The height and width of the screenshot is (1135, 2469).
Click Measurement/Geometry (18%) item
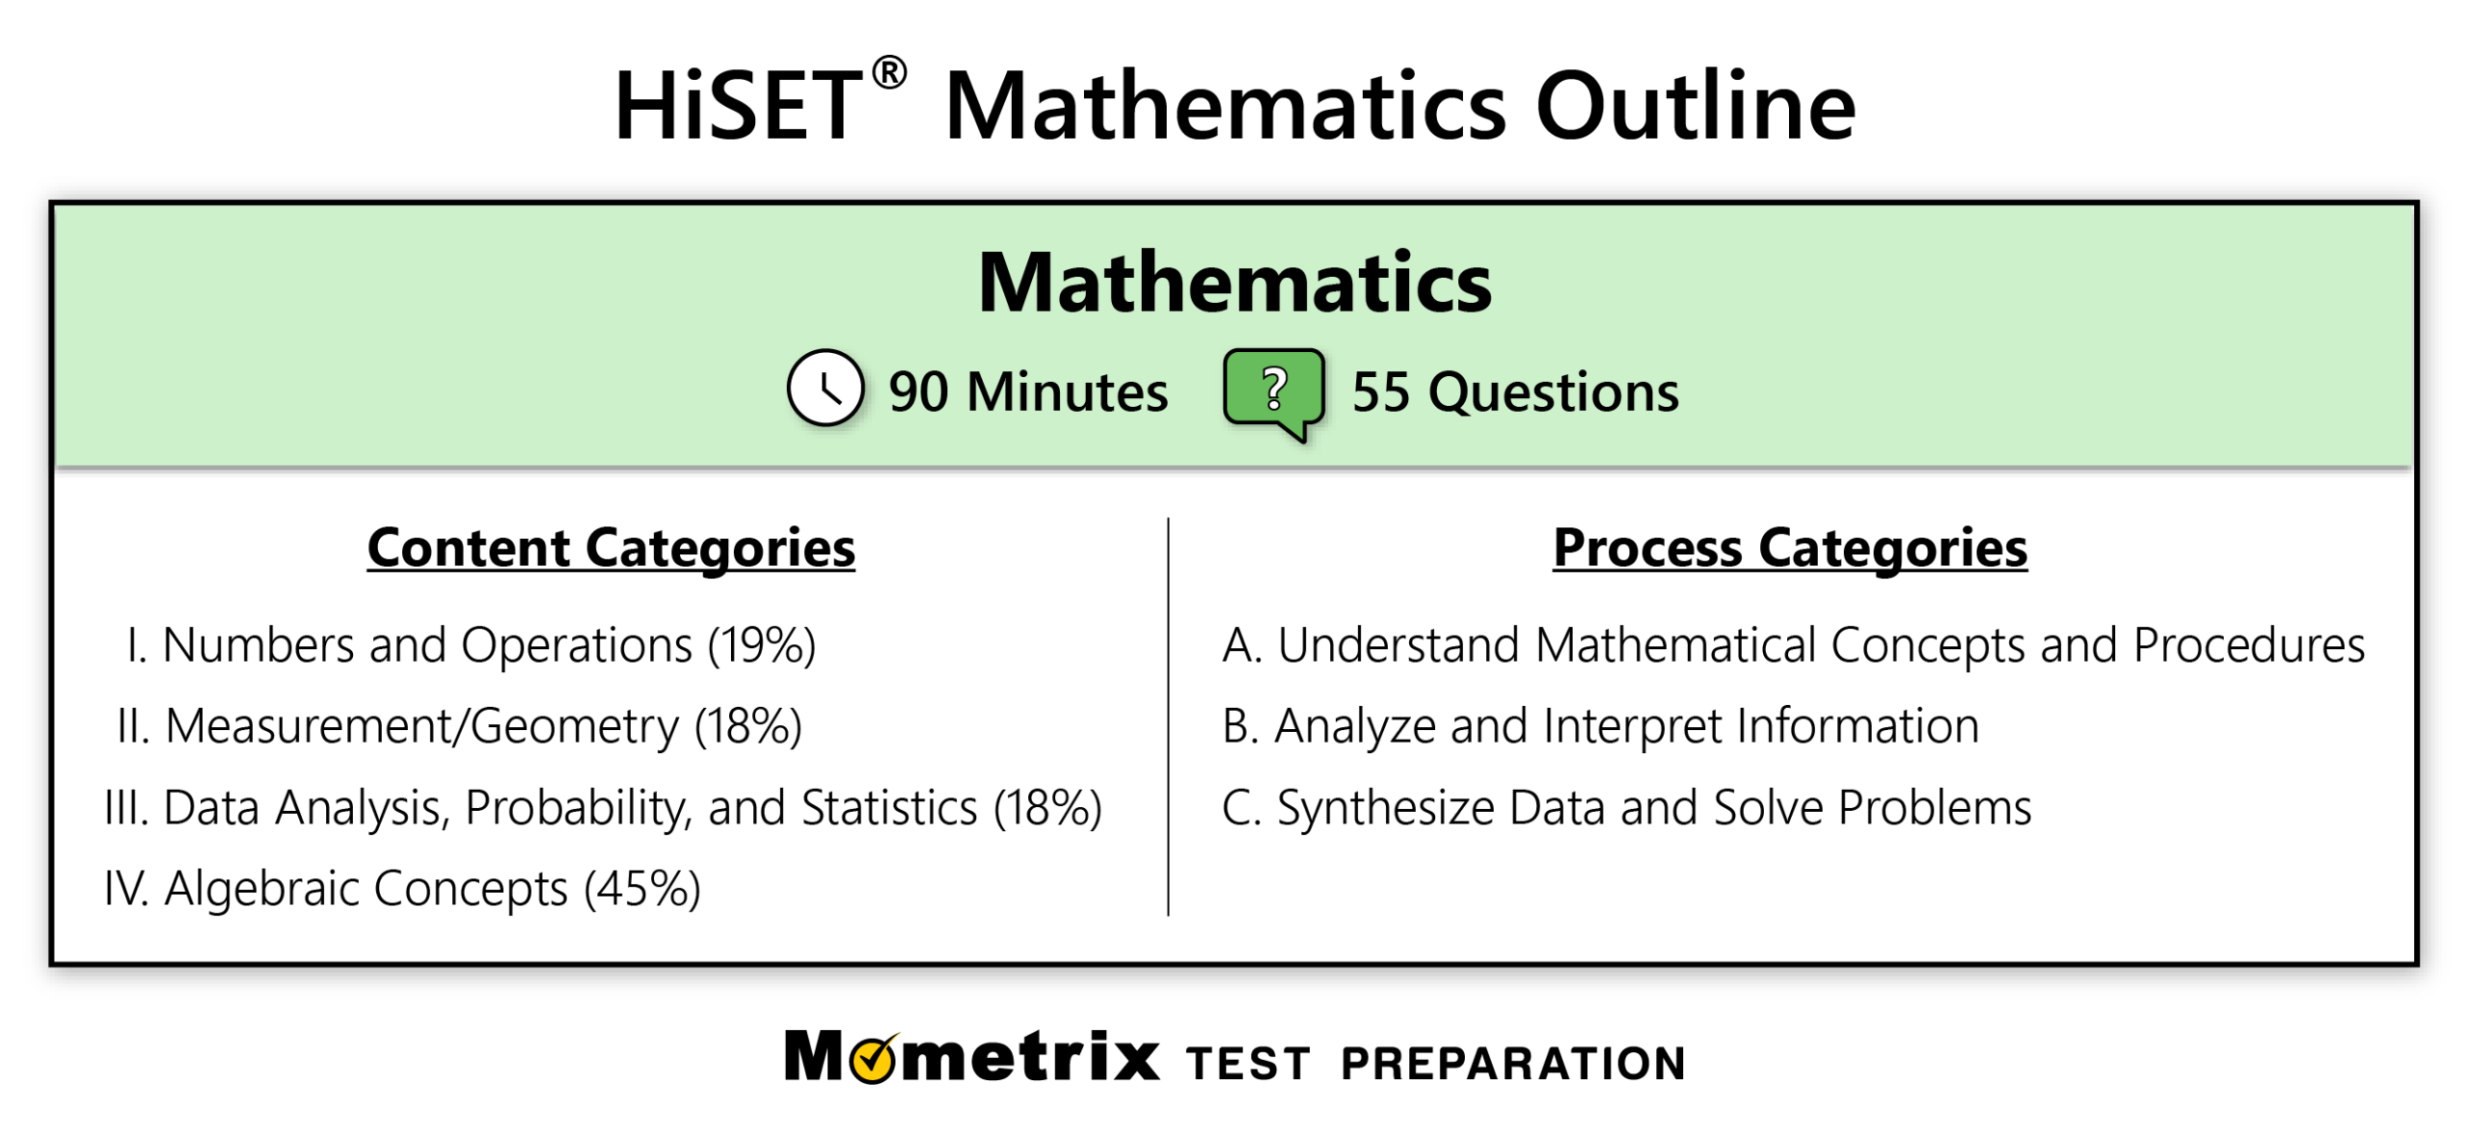[459, 726]
